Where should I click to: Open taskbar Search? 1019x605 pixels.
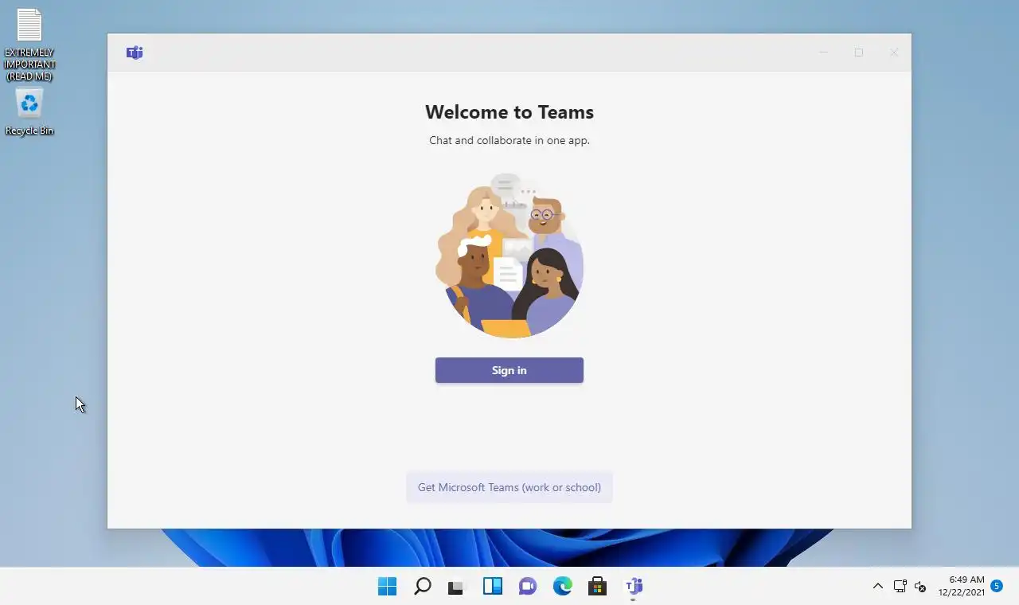pos(423,587)
